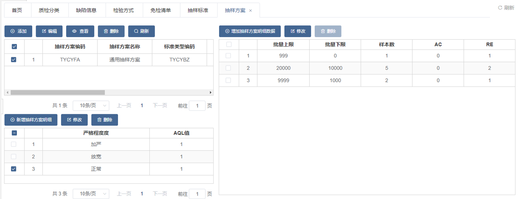
Task: Switch to the 缺陷信息 tab
Action: [86, 11]
